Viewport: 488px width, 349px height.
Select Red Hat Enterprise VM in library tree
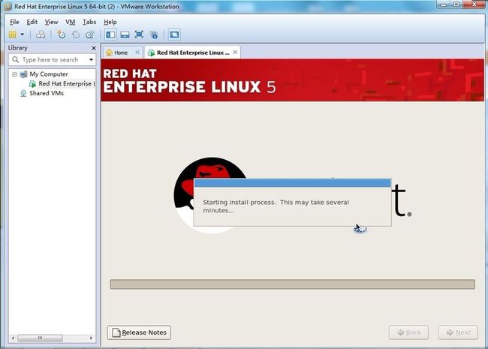coord(67,83)
